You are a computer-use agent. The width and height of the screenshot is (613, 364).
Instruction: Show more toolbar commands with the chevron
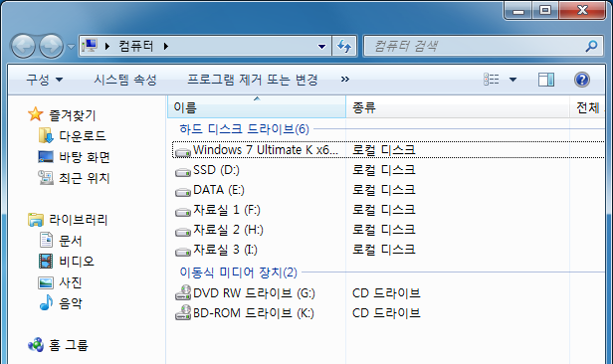coord(344,80)
